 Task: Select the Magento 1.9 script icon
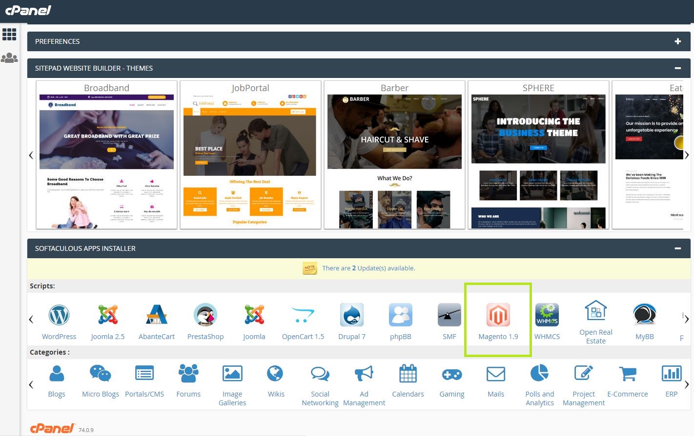(x=498, y=315)
